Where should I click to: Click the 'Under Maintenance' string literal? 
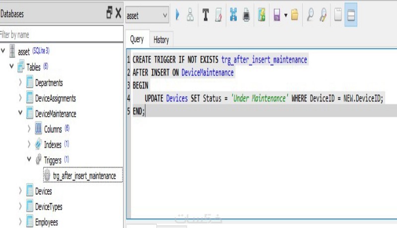pyautogui.click(x=260, y=98)
